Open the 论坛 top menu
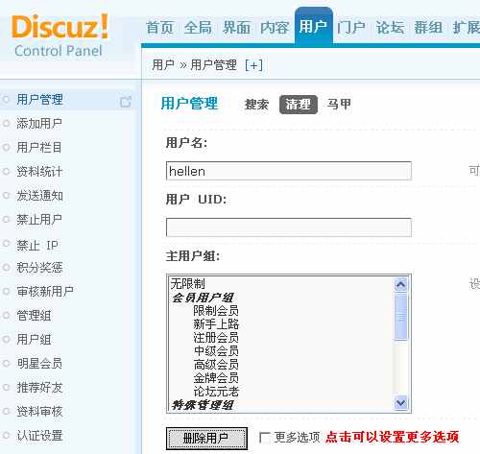This screenshot has height=454, width=480. click(x=390, y=28)
